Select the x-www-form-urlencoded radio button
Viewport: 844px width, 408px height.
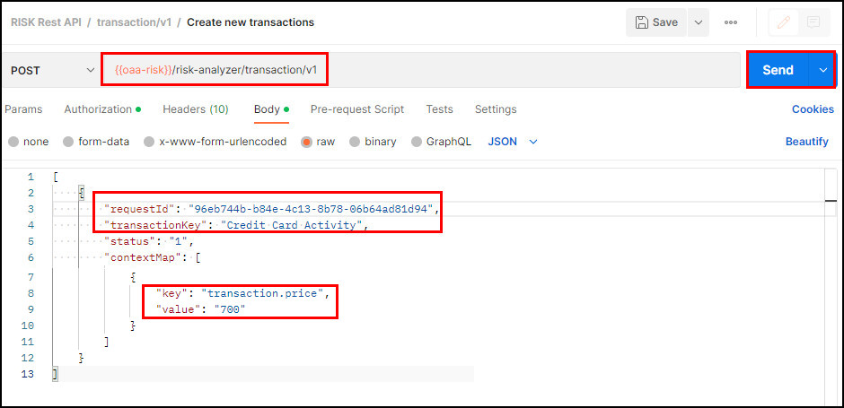[x=149, y=142]
